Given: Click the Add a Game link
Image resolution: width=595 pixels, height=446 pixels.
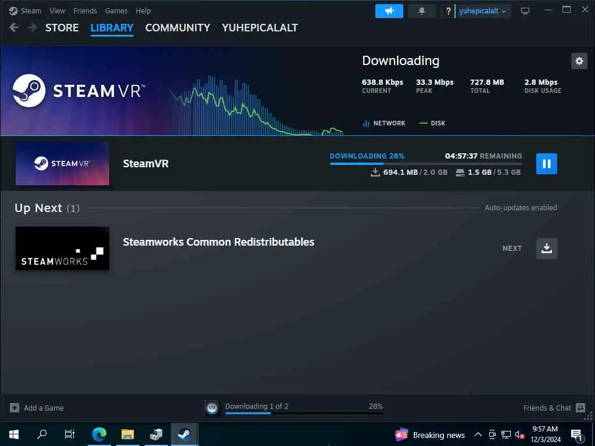Looking at the screenshot, I should 44,408.
